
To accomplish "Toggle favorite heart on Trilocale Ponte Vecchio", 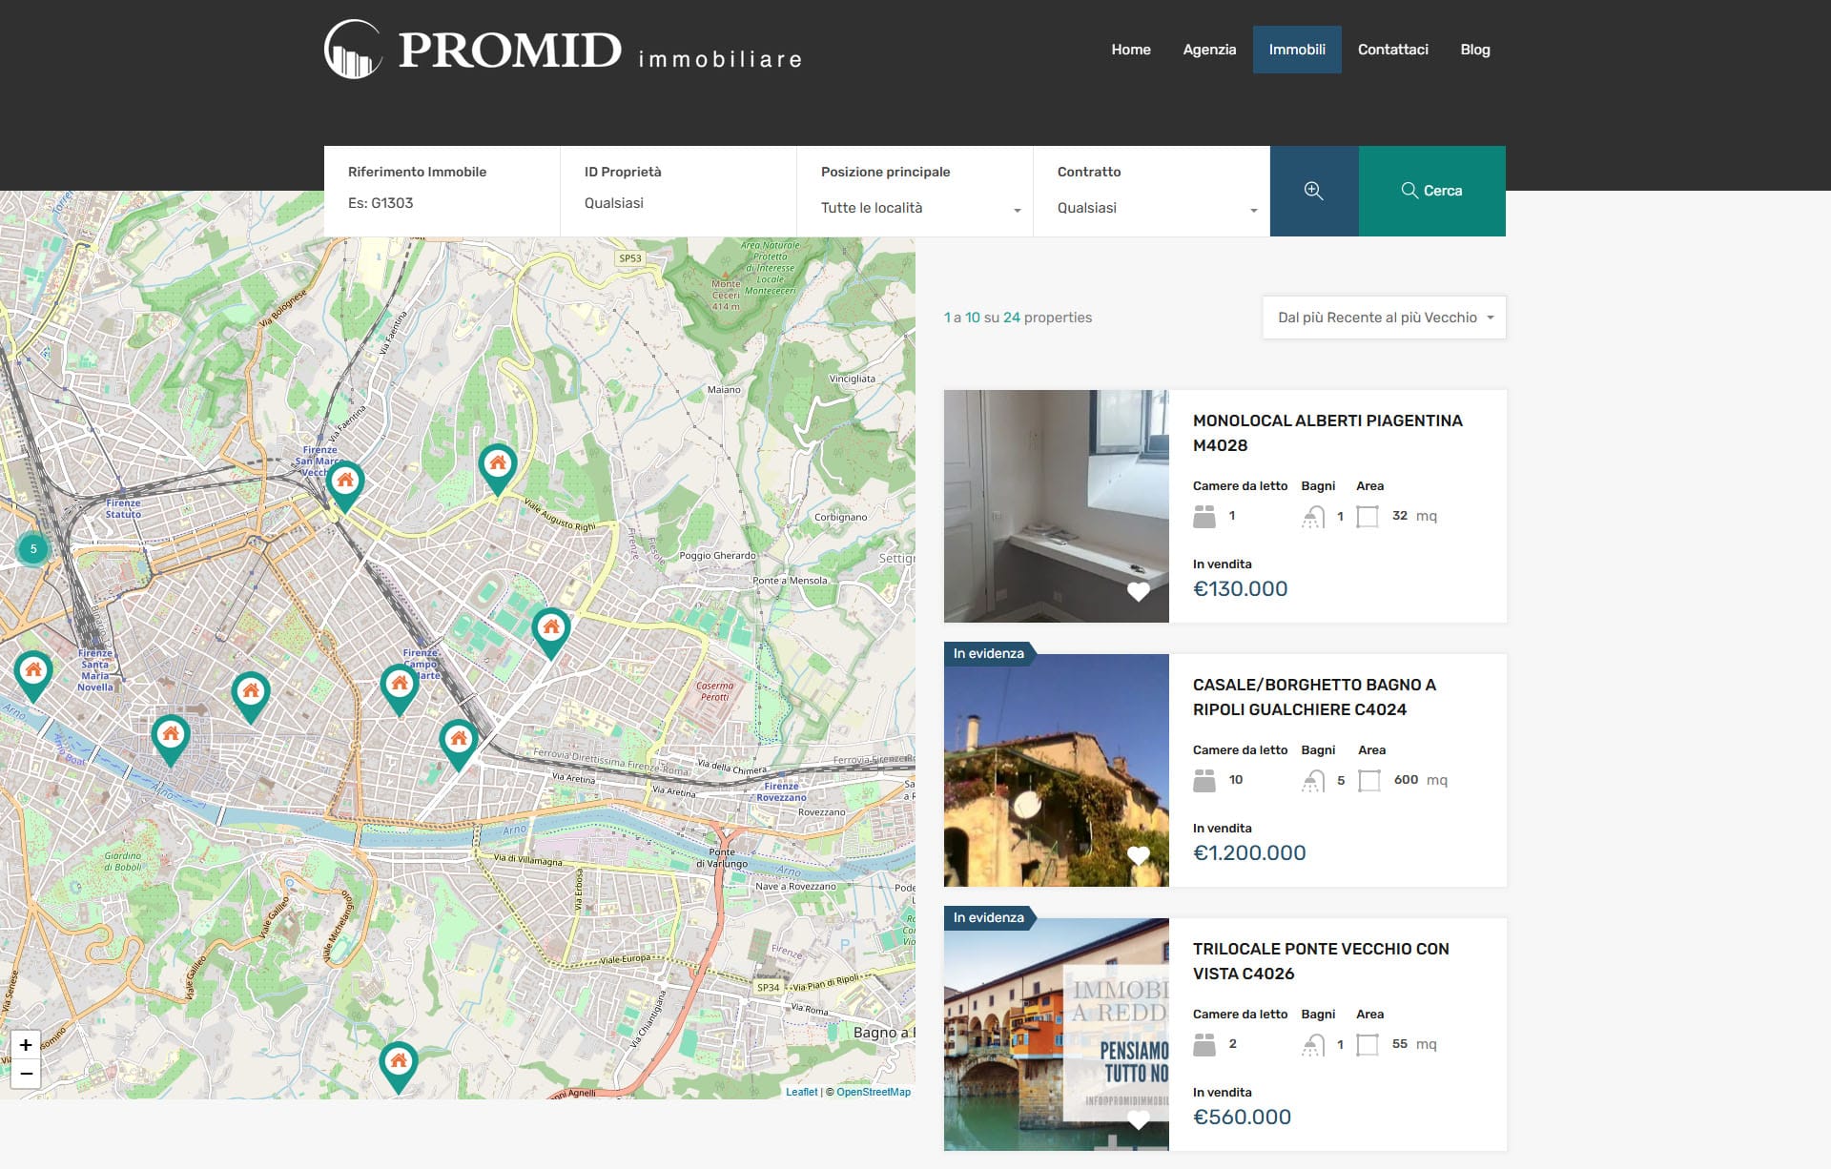I will [1138, 1119].
